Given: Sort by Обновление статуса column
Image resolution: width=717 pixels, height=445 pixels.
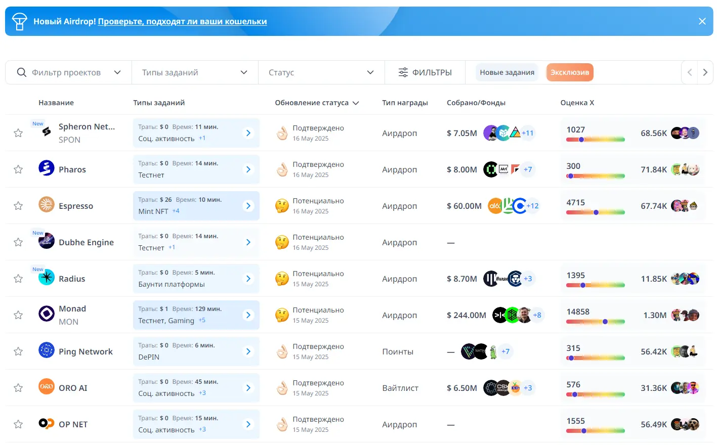Looking at the screenshot, I should 317,103.
